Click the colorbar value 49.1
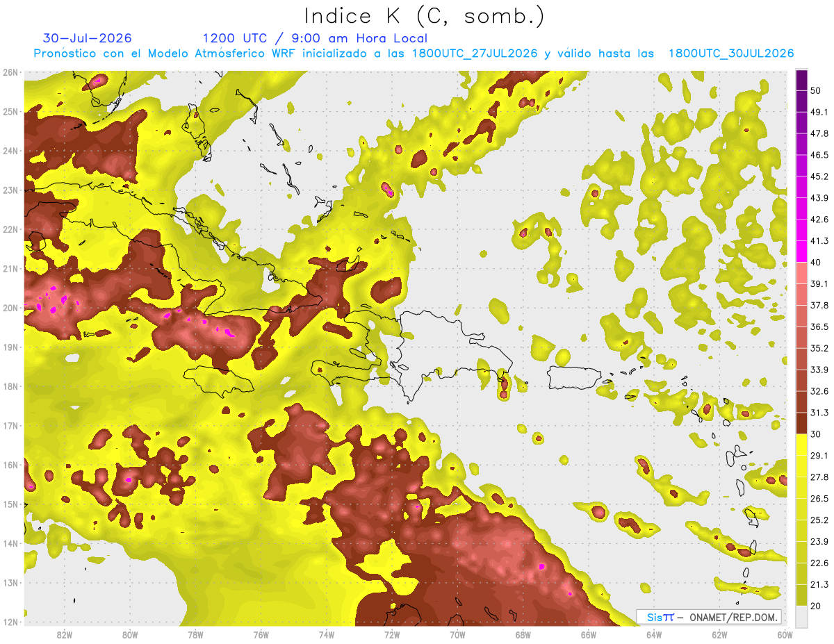The height and width of the screenshot is (644, 834). click(819, 112)
